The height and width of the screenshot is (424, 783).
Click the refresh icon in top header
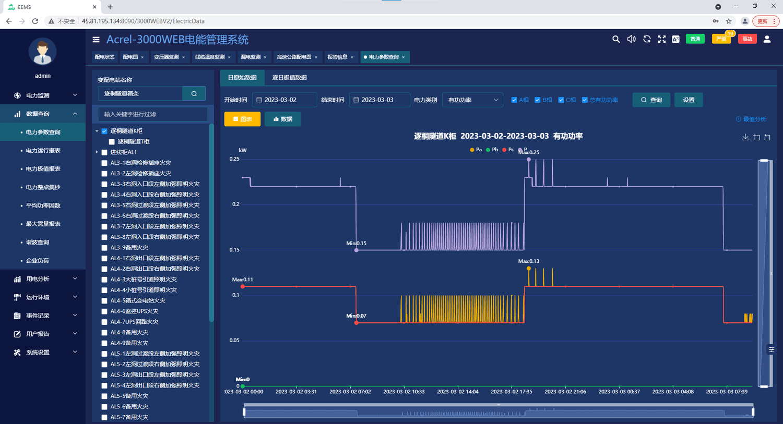[647, 39]
